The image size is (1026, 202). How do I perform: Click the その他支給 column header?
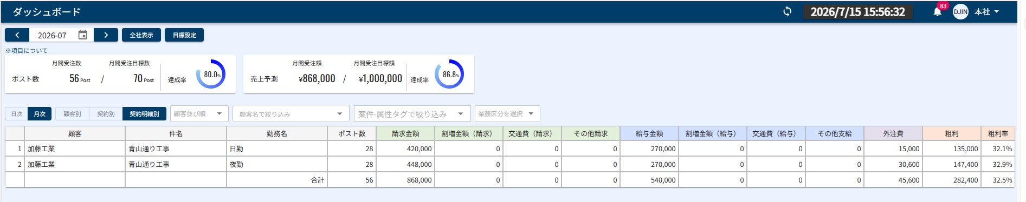pos(835,133)
